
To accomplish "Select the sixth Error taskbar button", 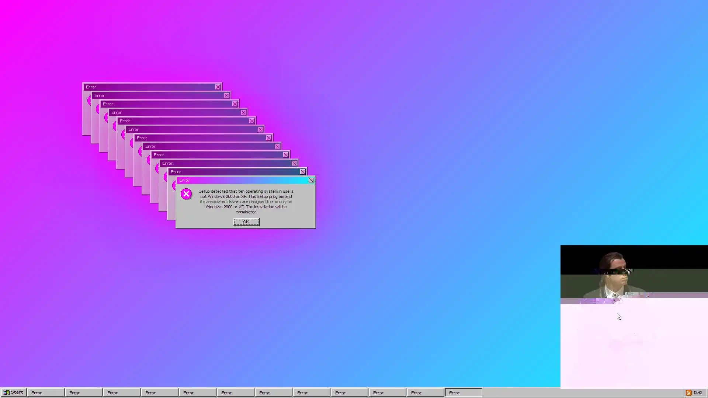I will [236, 393].
